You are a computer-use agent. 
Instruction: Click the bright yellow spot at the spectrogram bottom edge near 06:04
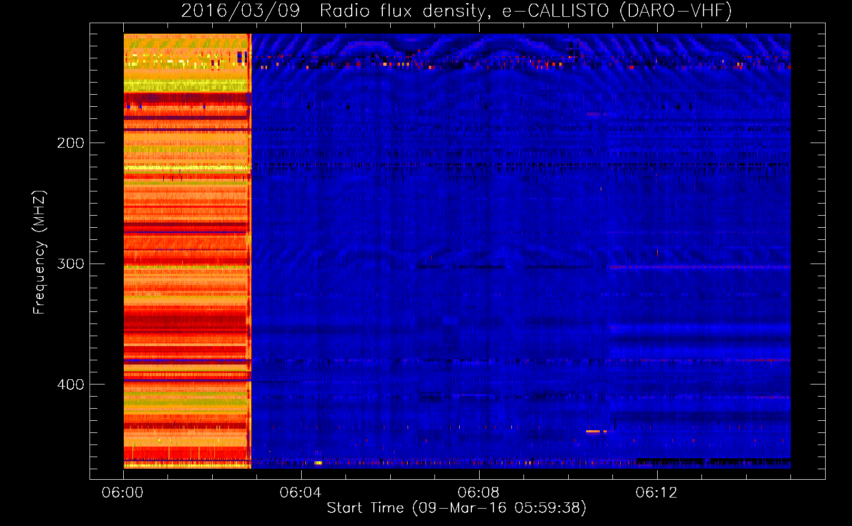pos(319,463)
